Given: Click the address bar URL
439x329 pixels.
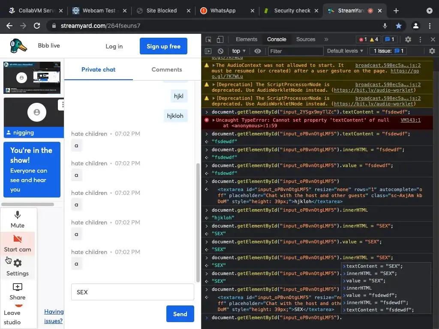Looking at the screenshot, I should click(x=100, y=26).
